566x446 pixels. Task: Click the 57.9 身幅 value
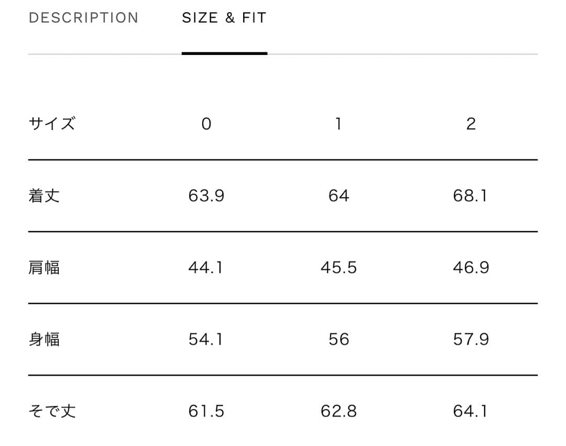(471, 340)
